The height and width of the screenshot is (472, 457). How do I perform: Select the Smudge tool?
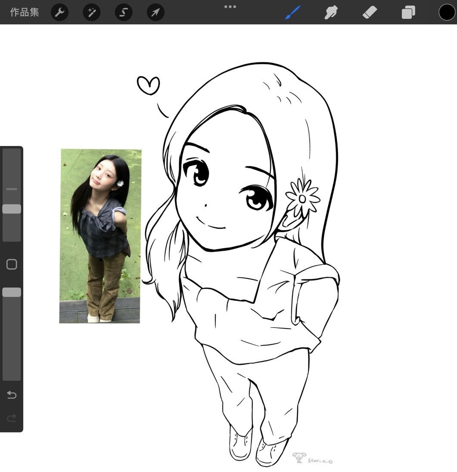point(331,12)
